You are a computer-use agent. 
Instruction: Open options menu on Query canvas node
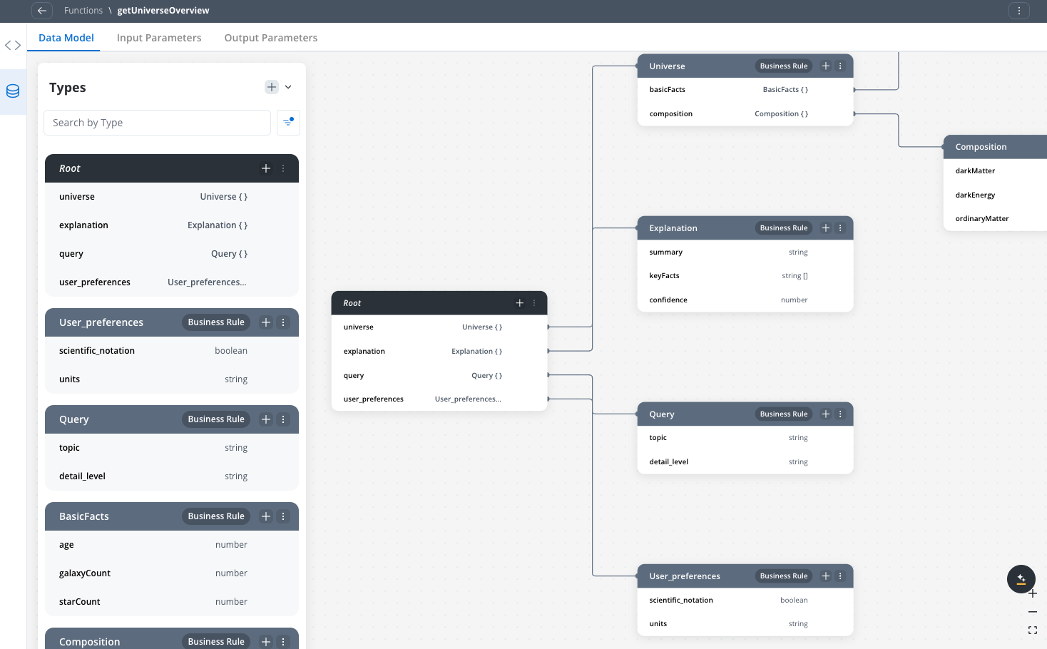tap(840, 414)
